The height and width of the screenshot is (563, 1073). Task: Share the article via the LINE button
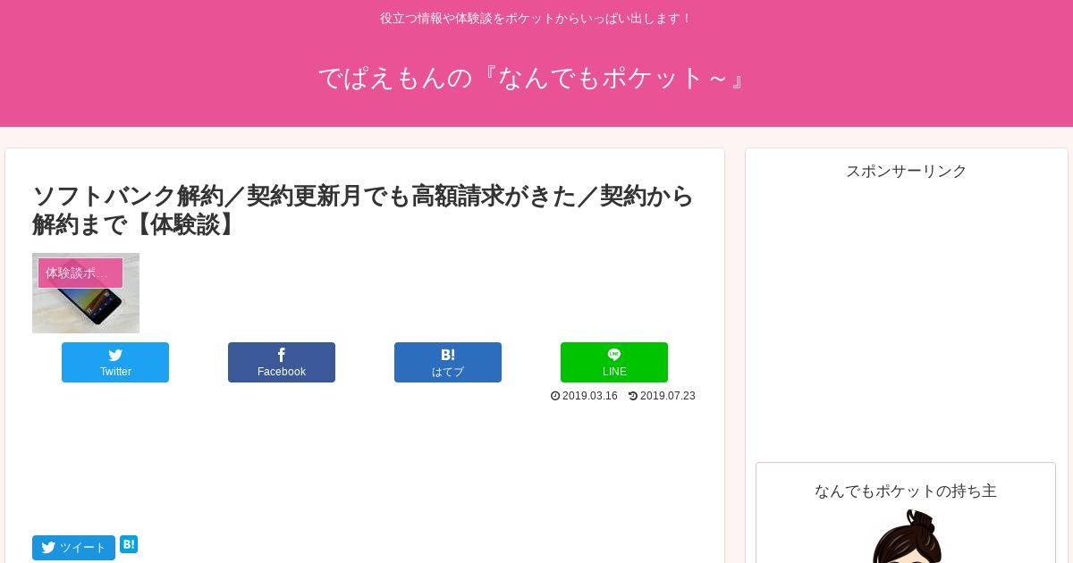614,362
